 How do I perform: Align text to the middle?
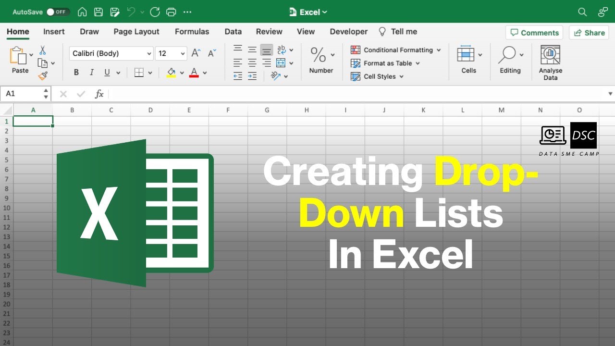coord(252,49)
